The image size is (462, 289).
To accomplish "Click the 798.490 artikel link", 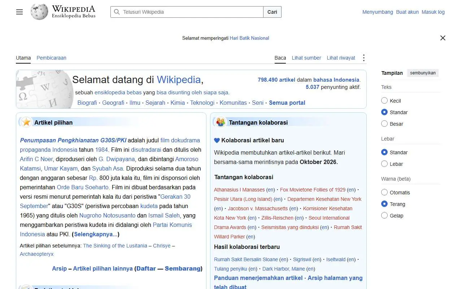I will pyautogui.click(x=276, y=80).
